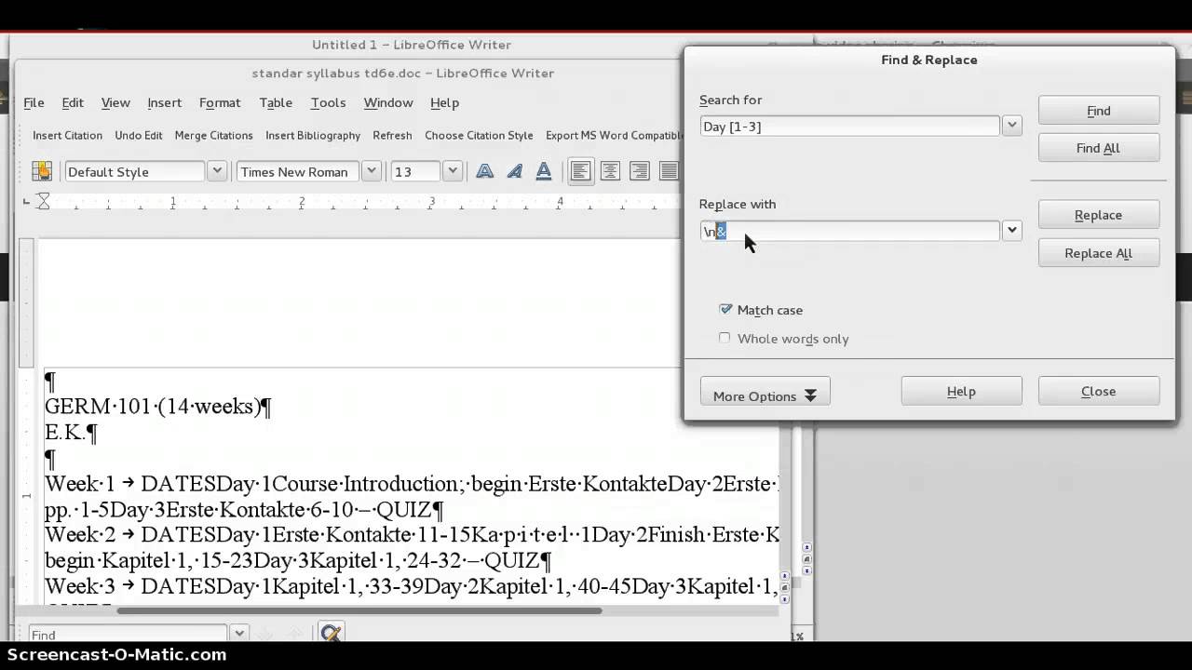The width and height of the screenshot is (1192, 670).
Task: Click the Replace with input field
Action: pos(849,231)
